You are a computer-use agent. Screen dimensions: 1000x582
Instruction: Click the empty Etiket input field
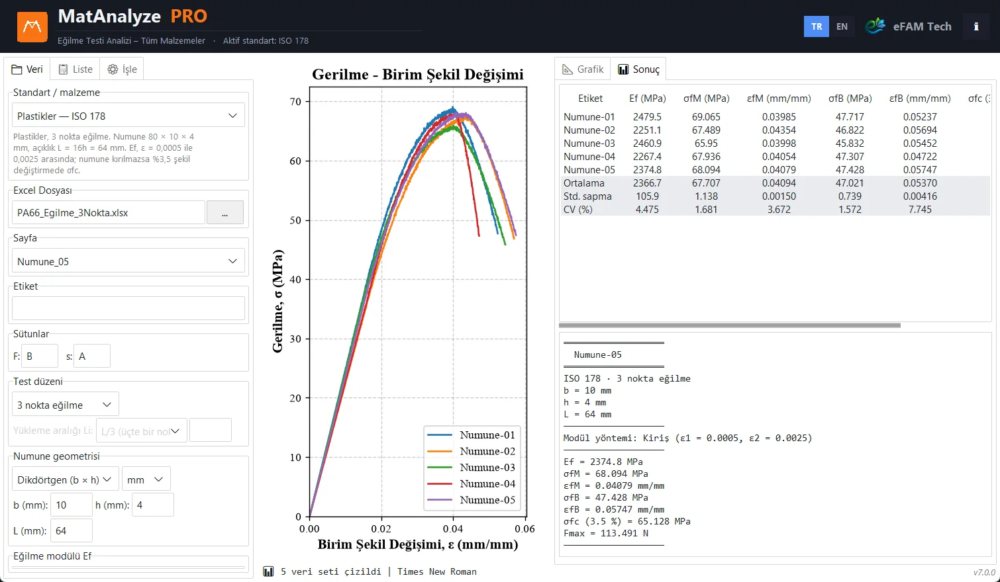click(128, 308)
